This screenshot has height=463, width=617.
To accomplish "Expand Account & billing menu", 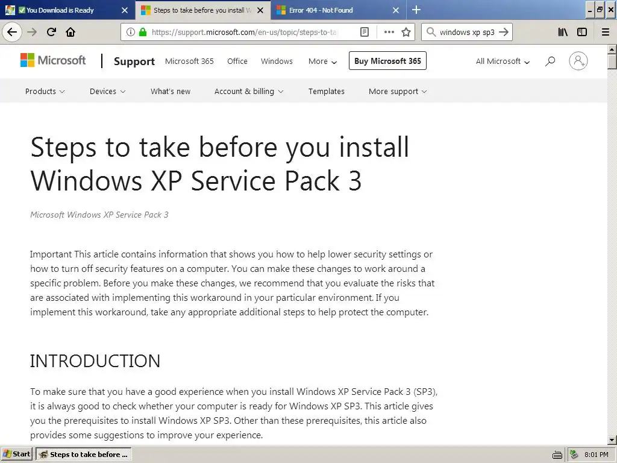I will (249, 92).
